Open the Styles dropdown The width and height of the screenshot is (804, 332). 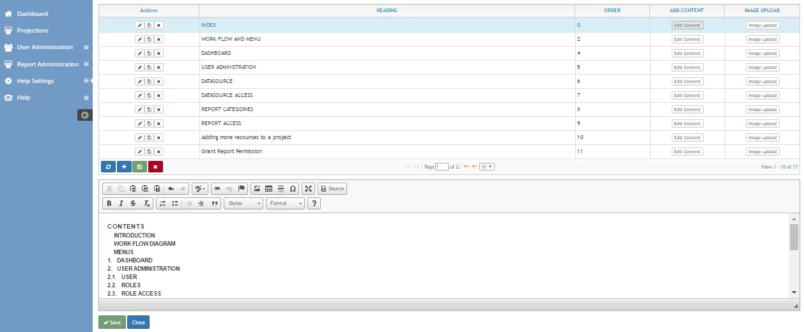click(x=244, y=204)
